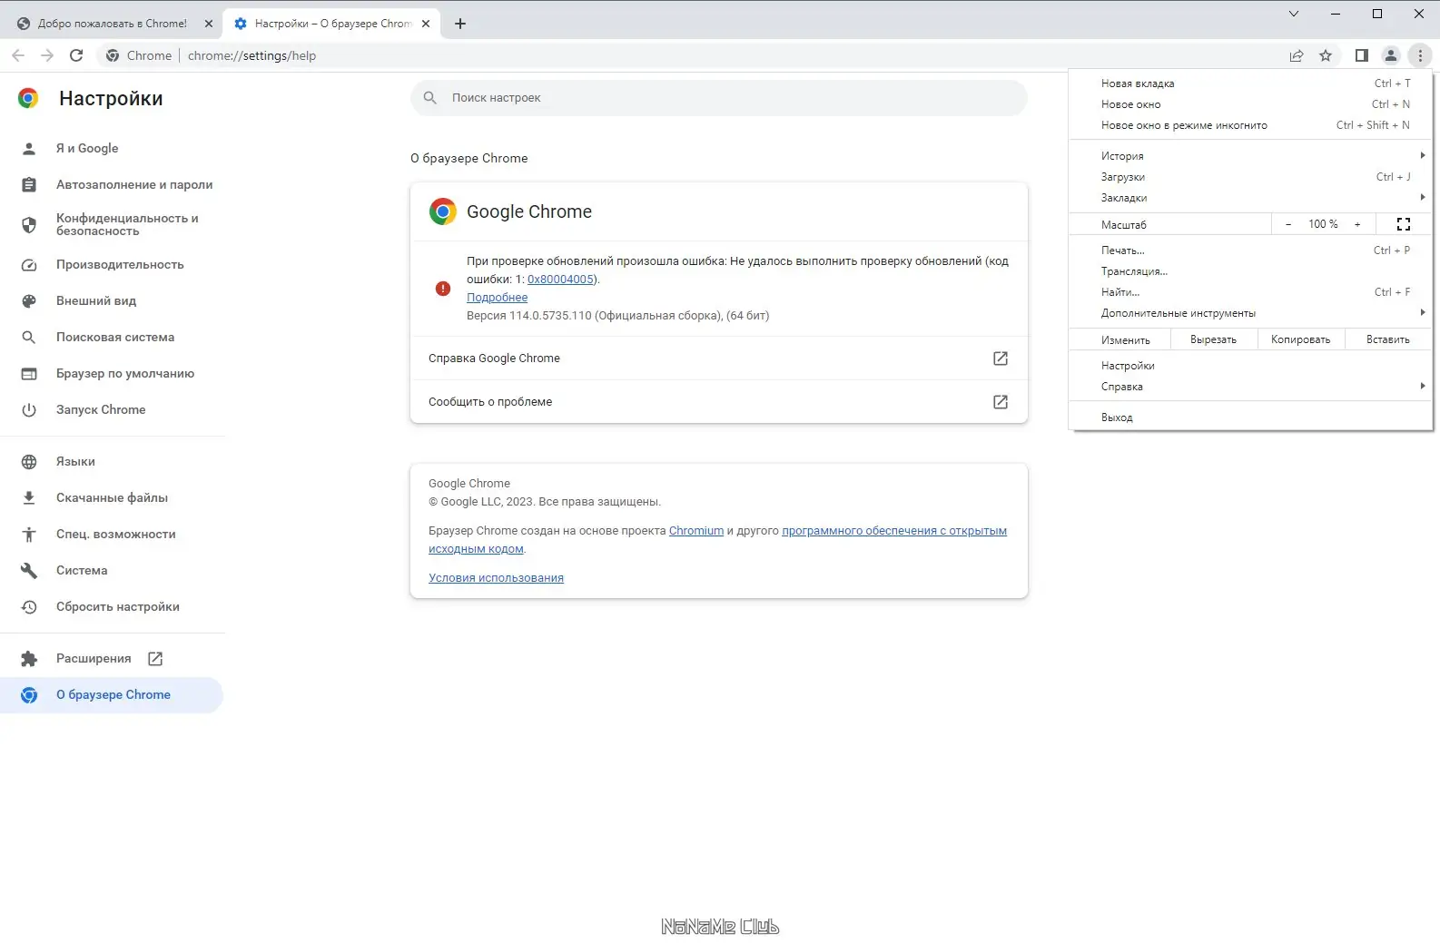Open the Производительность settings section
Viewport: 1440px width, 943px height.
pos(120,265)
